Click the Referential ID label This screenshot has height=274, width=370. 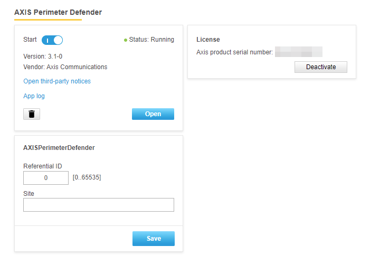43,166
